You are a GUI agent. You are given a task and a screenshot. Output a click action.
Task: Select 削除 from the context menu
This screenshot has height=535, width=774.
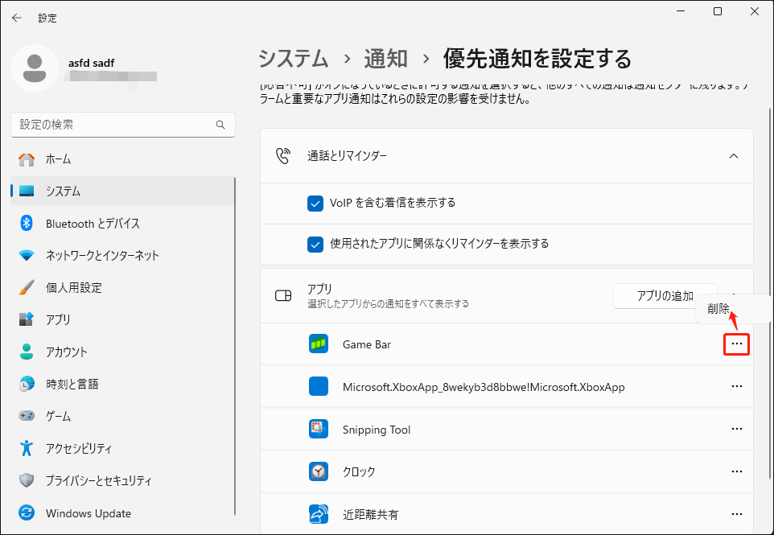click(x=717, y=308)
